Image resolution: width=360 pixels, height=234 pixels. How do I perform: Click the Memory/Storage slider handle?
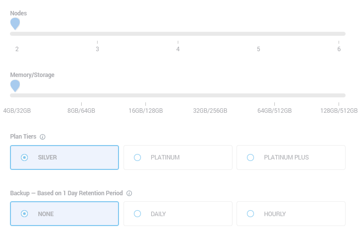point(15,85)
